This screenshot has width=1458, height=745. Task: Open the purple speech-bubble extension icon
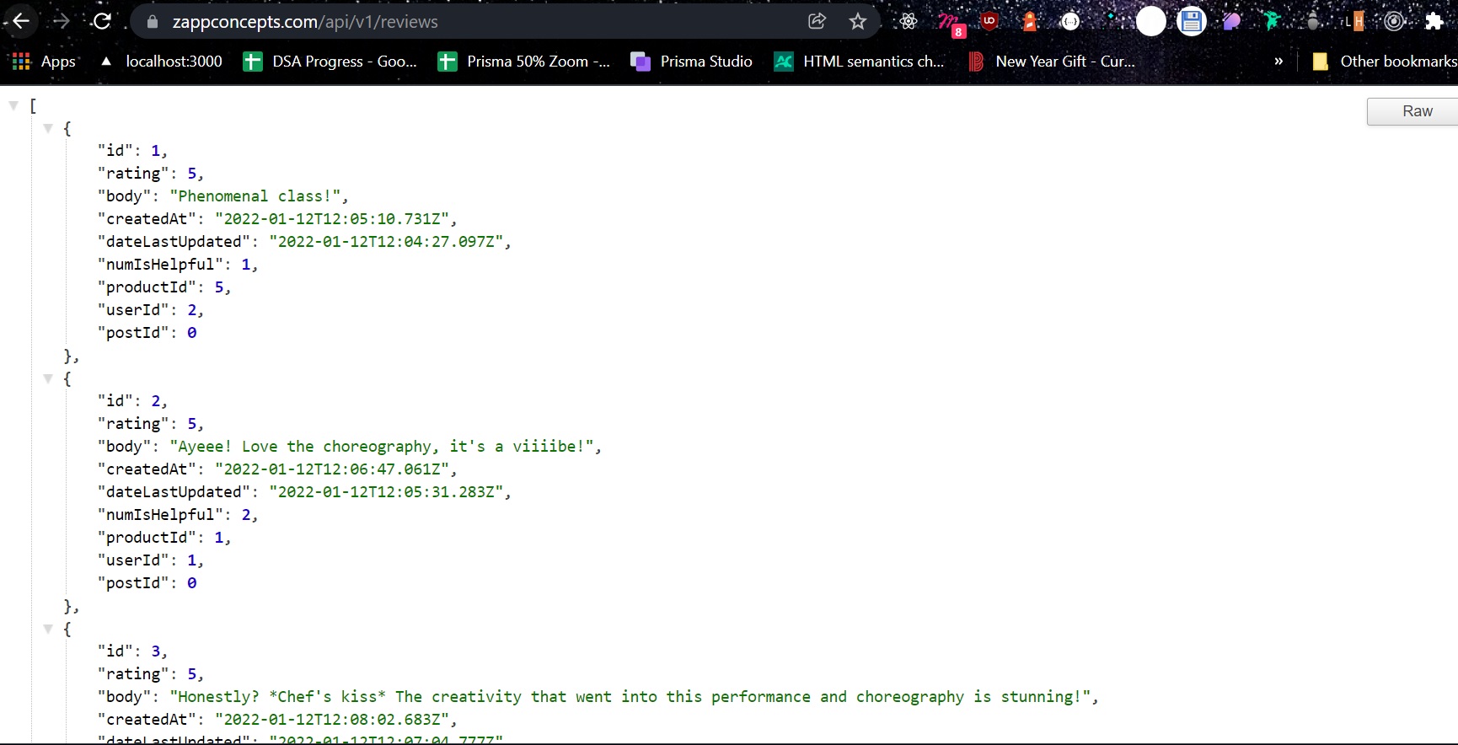point(1232,21)
